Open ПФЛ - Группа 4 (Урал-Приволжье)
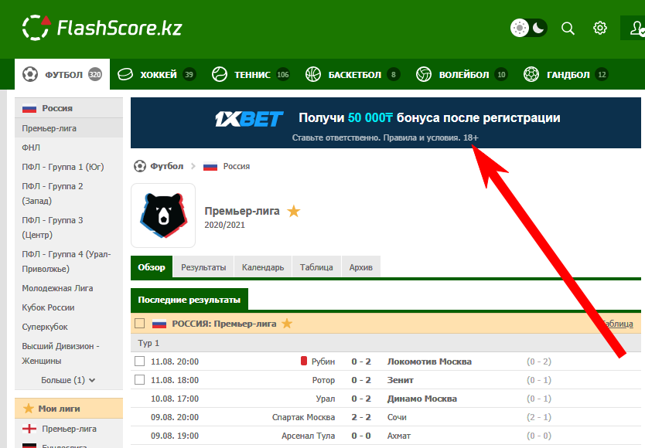This screenshot has height=448, width=645. tap(67, 261)
